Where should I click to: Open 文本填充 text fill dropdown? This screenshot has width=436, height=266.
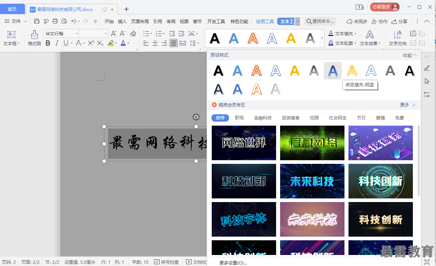coord(342,34)
